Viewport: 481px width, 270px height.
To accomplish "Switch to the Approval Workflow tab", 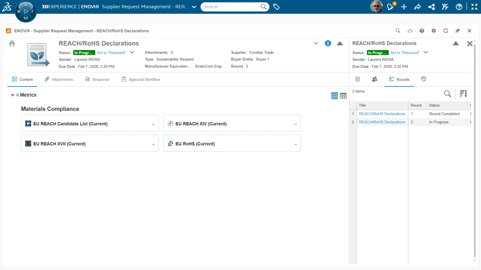I will [141, 80].
